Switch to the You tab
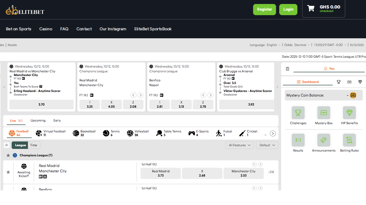This screenshot has width=366, height=205. 329,69
